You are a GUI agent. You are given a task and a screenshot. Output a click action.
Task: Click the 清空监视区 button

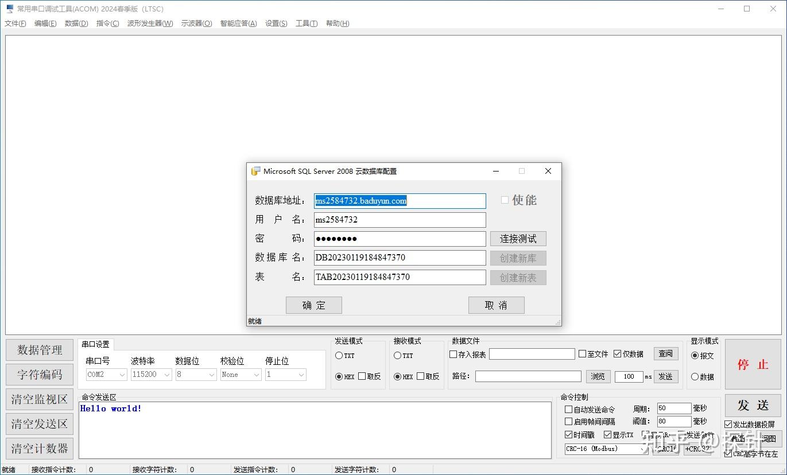click(40, 399)
